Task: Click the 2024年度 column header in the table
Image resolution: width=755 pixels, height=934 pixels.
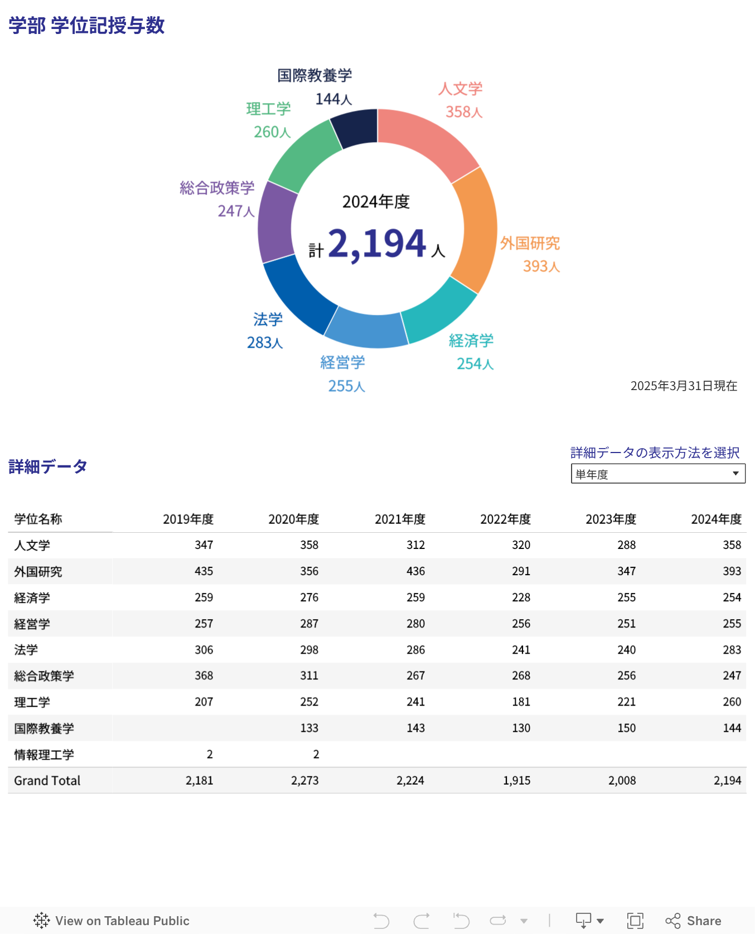Action: click(717, 519)
